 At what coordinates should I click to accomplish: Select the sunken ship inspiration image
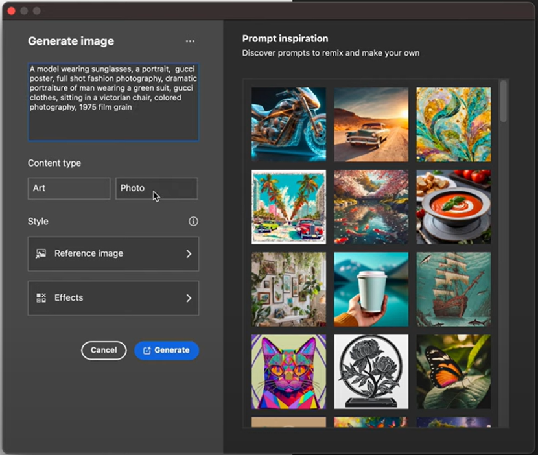[453, 289]
